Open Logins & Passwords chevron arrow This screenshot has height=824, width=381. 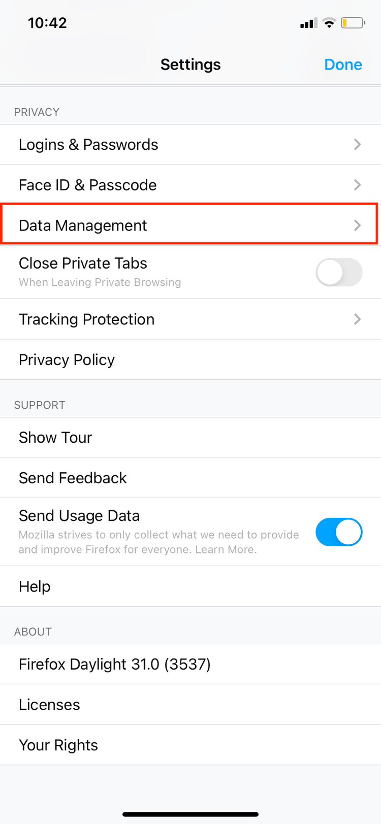358,145
